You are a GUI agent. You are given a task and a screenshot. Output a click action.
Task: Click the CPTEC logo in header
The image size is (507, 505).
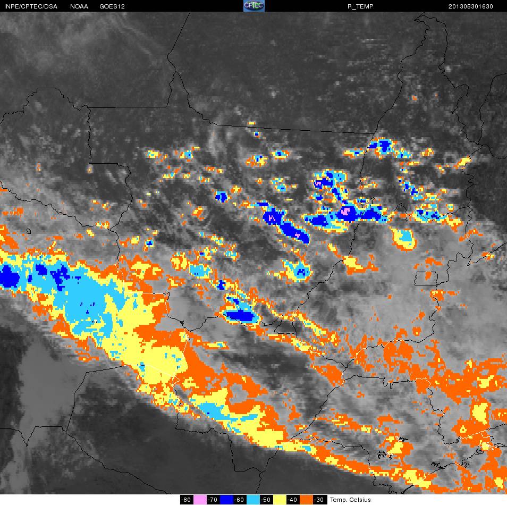pos(254,6)
